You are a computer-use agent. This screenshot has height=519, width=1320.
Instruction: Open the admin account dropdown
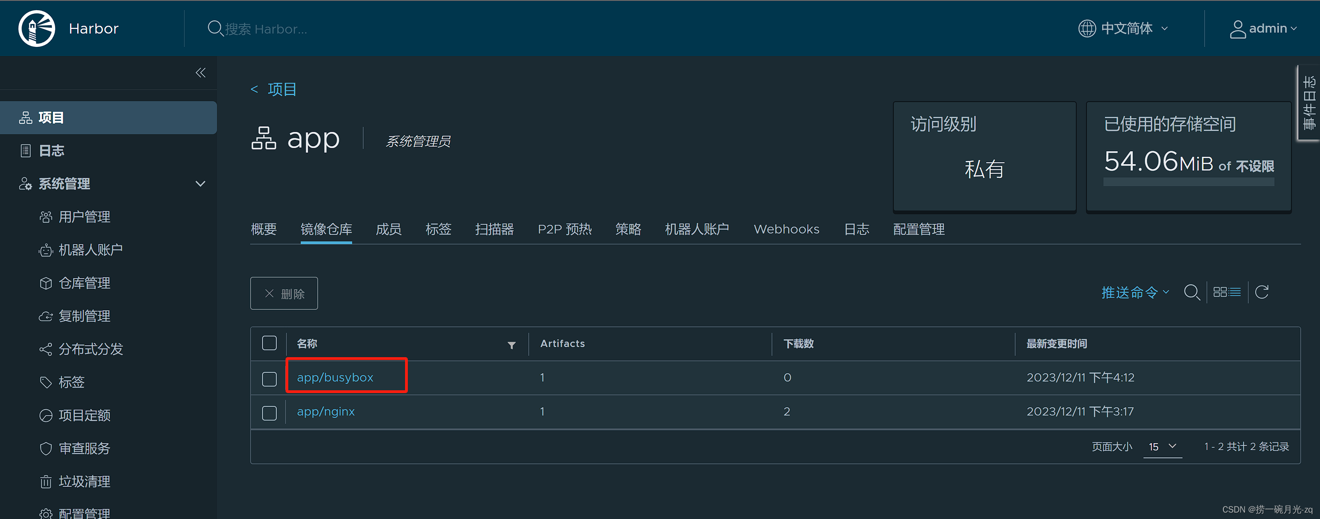[x=1263, y=29]
